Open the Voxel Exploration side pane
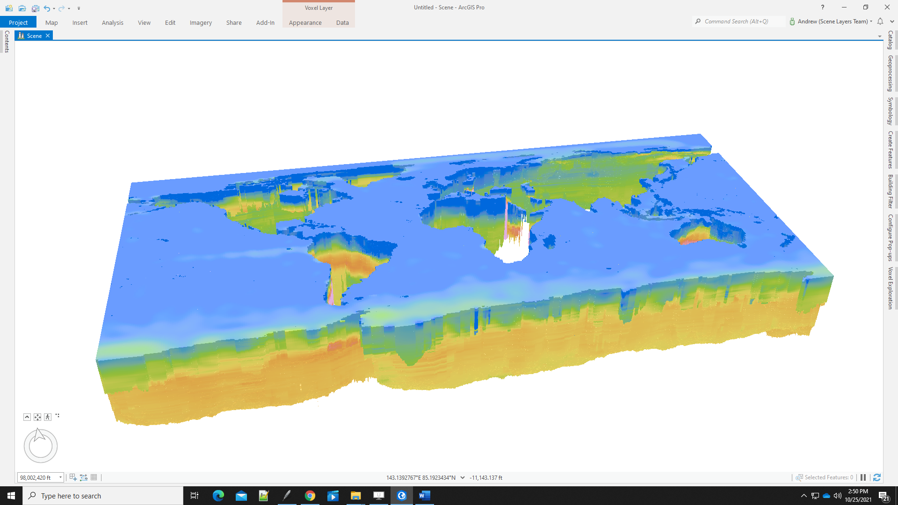898x505 pixels. click(891, 288)
